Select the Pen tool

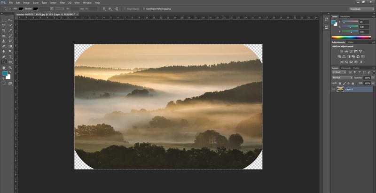[x=4, y=57]
